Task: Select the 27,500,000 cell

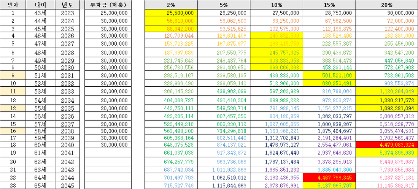Action: point(277,13)
